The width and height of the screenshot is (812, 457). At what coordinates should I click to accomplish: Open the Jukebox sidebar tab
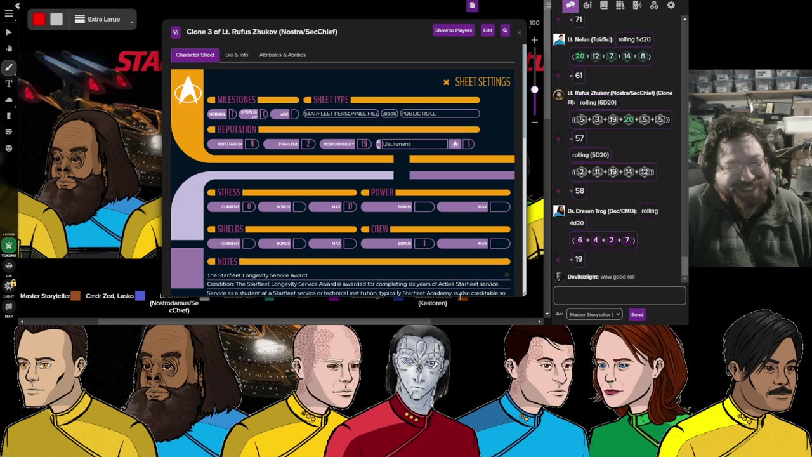click(637, 6)
